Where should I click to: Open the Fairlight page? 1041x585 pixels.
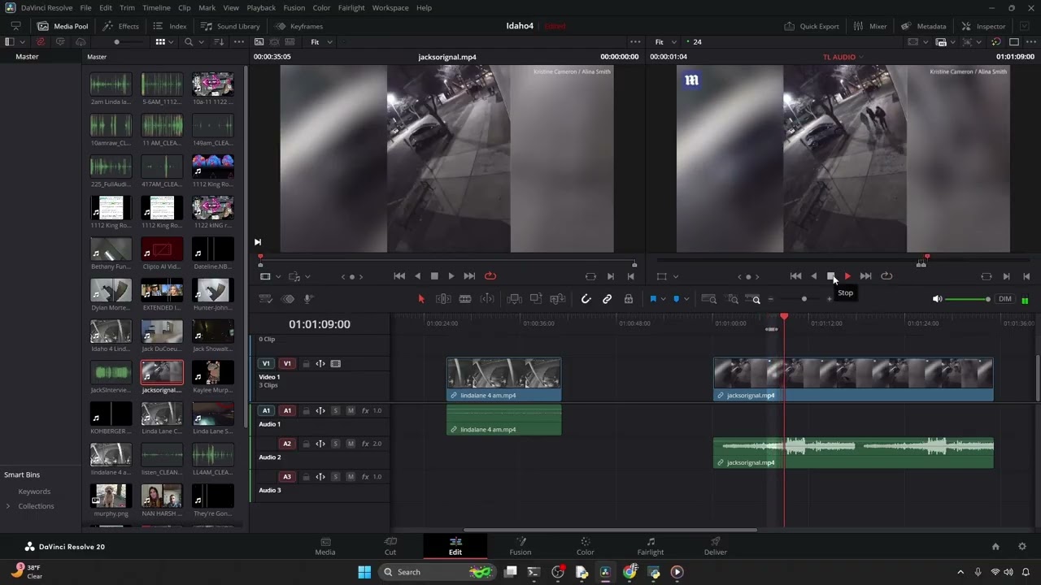point(650,546)
